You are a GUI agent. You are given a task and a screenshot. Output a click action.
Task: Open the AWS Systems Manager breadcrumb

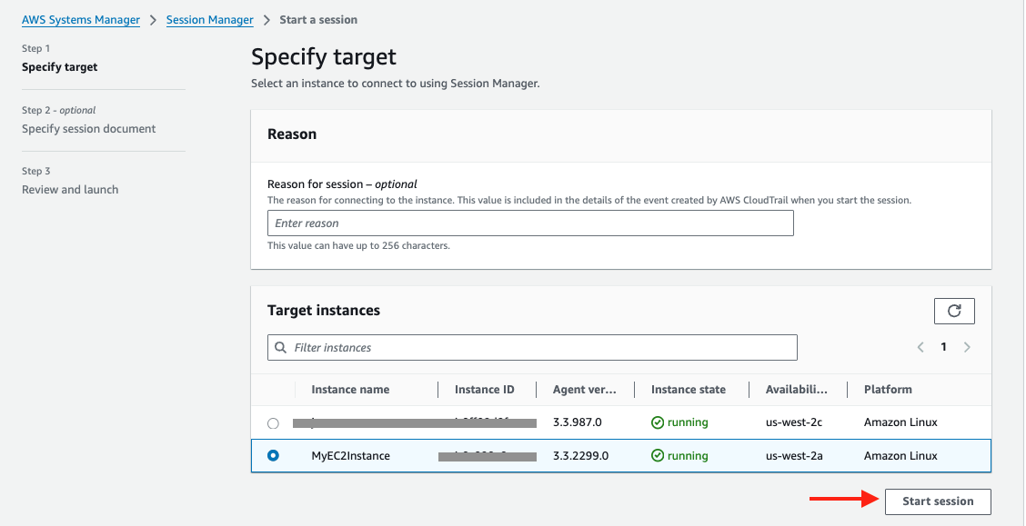coord(81,20)
